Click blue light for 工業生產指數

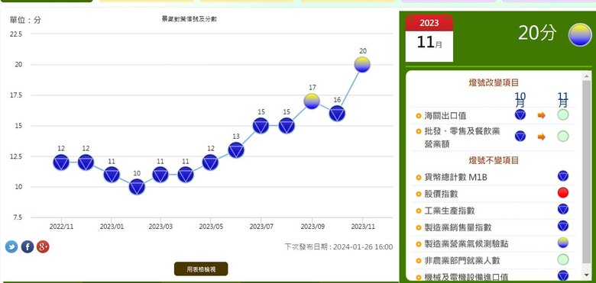pyautogui.click(x=563, y=209)
